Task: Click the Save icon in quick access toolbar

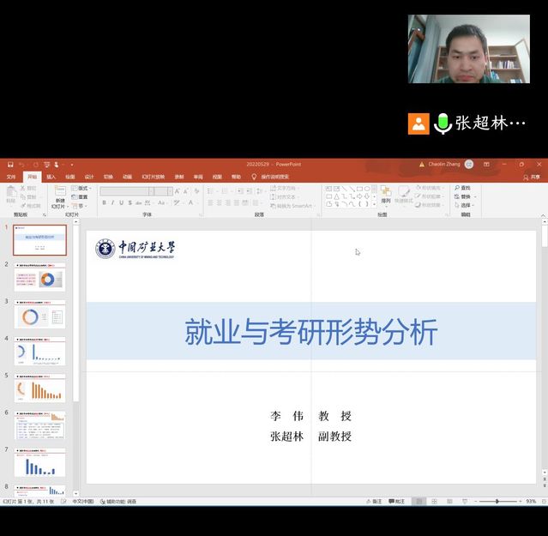Action: 9,164
